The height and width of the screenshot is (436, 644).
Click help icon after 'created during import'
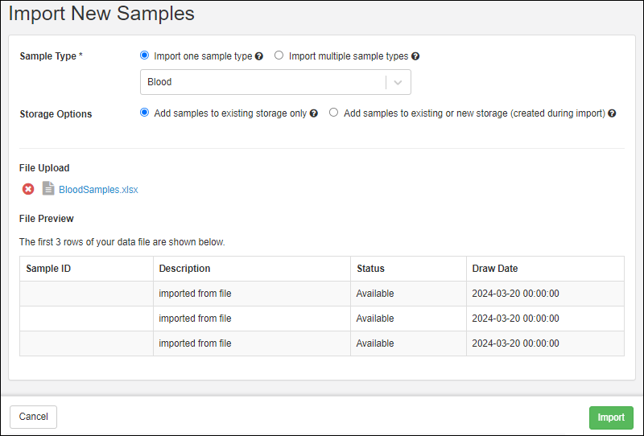(x=612, y=113)
